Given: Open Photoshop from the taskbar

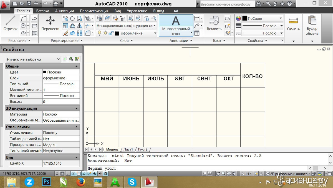Looking at the screenshot, I should [47, 182].
